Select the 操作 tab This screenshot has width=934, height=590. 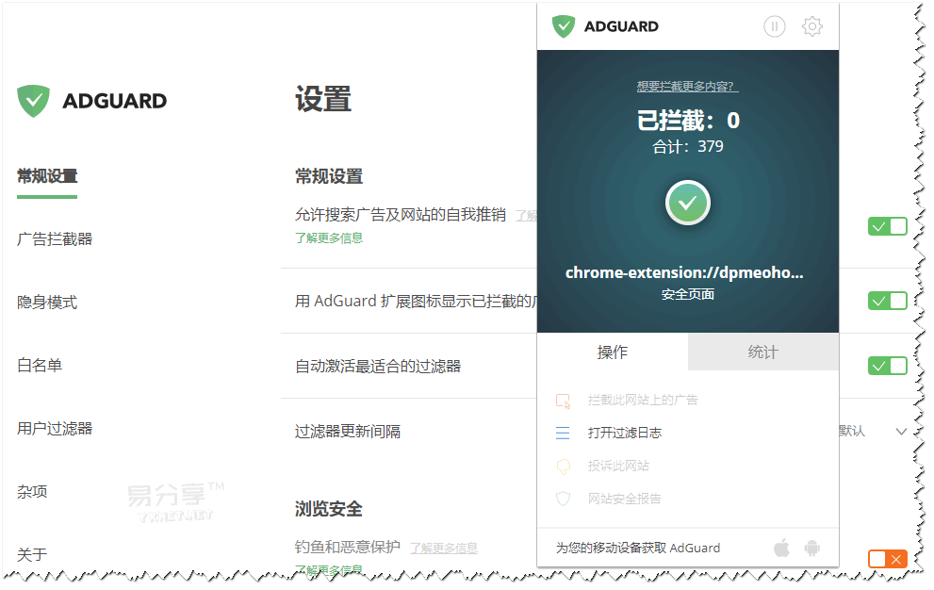tap(612, 352)
